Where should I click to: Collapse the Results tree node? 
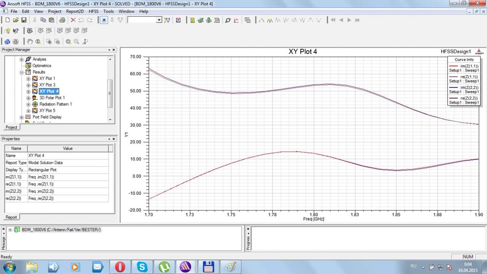pyautogui.click(x=22, y=72)
